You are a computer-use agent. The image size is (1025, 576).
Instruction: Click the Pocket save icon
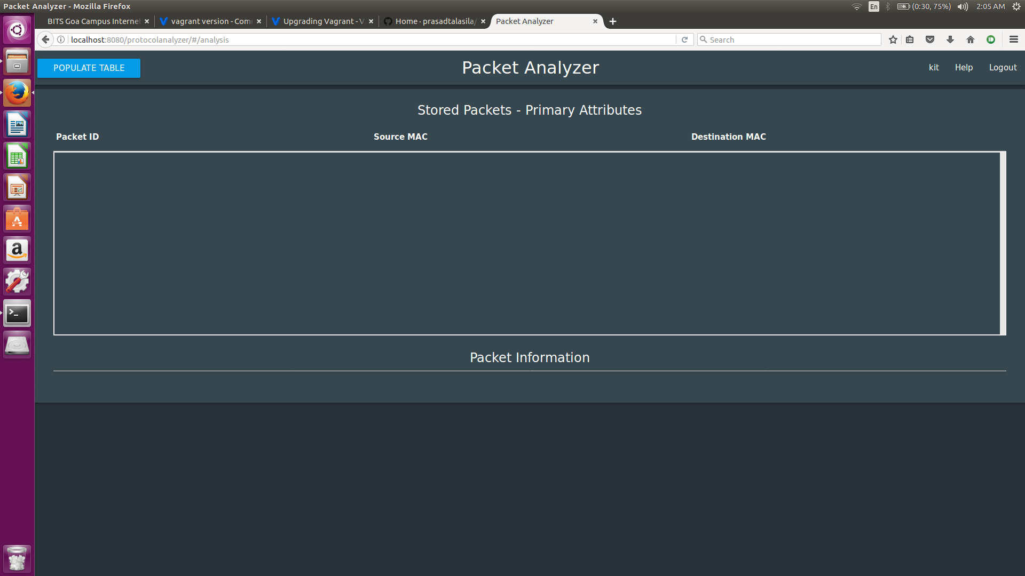coord(930,39)
